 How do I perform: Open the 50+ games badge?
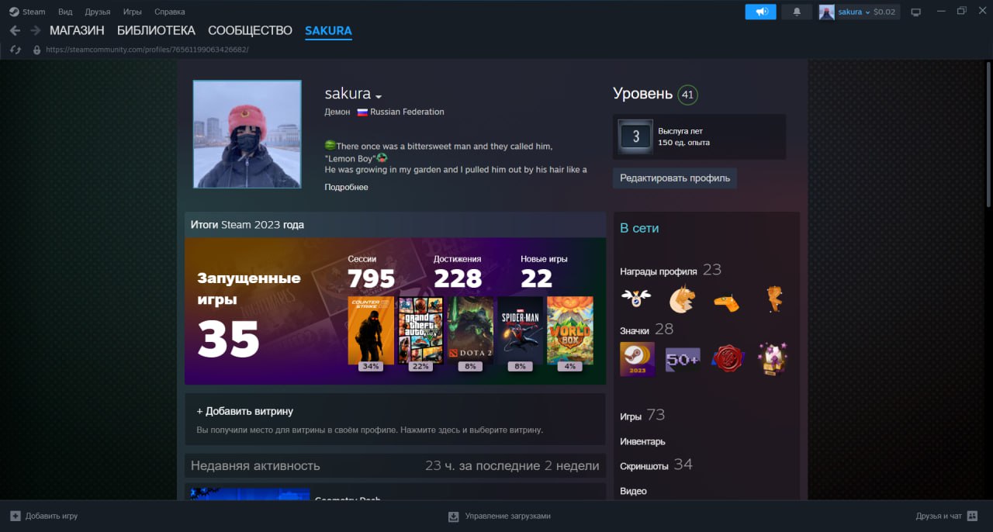click(x=683, y=360)
